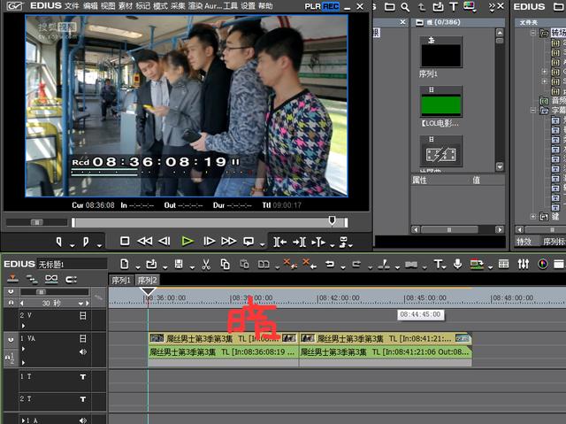Redo action in timeline toolbar
The height and width of the screenshot is (424, 566).
coord(356,264)
